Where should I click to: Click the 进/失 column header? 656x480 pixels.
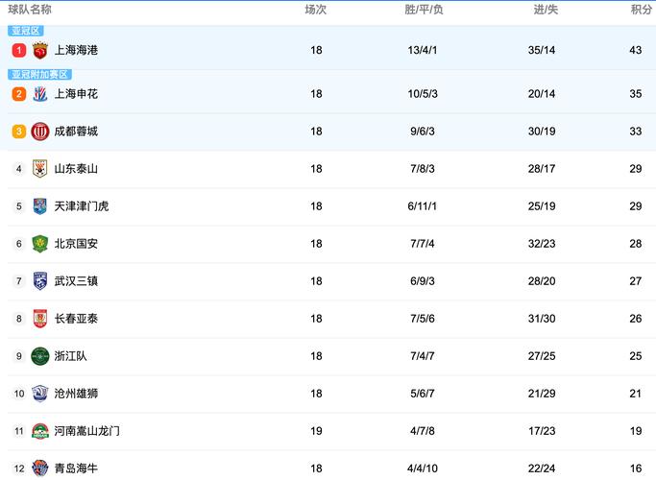point(546,10)
